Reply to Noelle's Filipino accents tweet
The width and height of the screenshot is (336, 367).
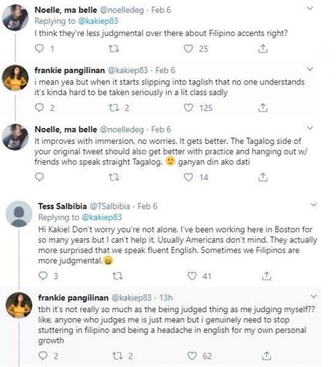39,49
